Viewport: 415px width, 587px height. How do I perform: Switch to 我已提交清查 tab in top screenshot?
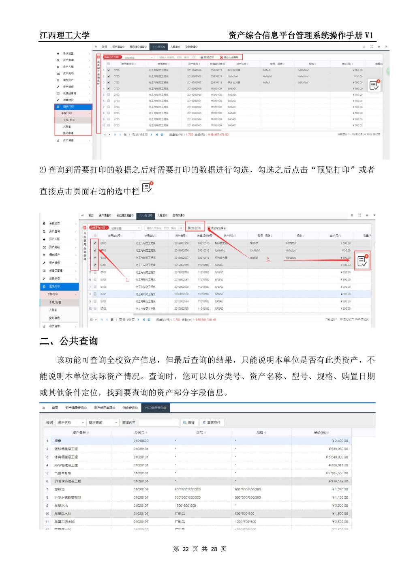pyautogui.click(x=138, y=47)
